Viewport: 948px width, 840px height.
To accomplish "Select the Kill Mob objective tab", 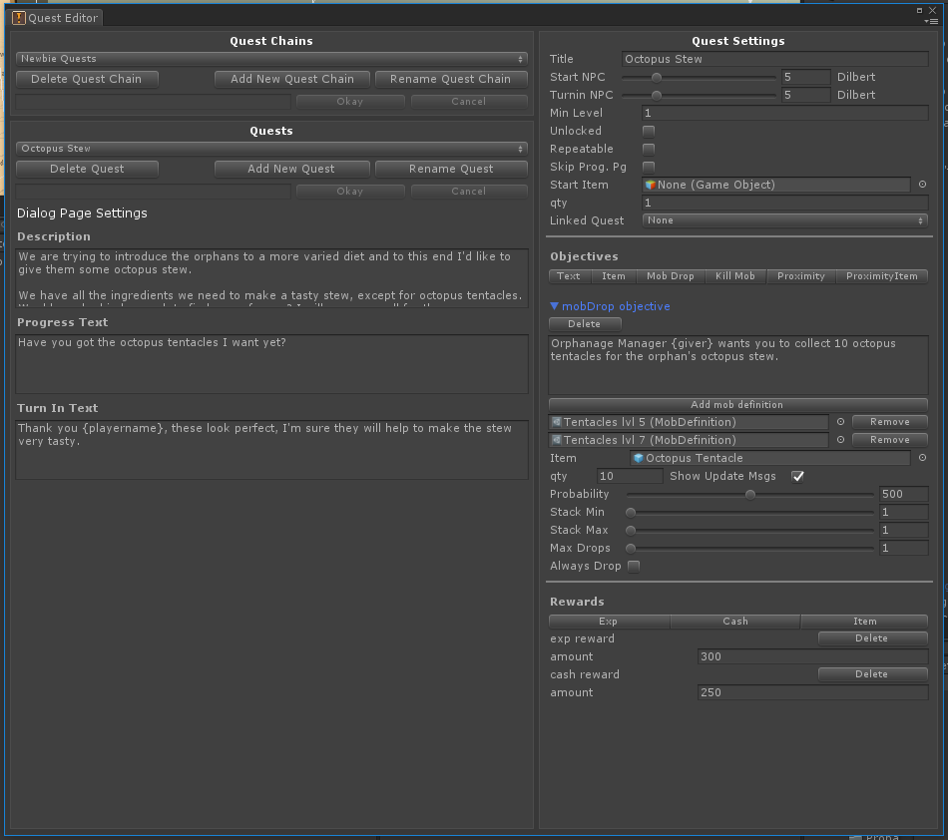I will [735, 276].
